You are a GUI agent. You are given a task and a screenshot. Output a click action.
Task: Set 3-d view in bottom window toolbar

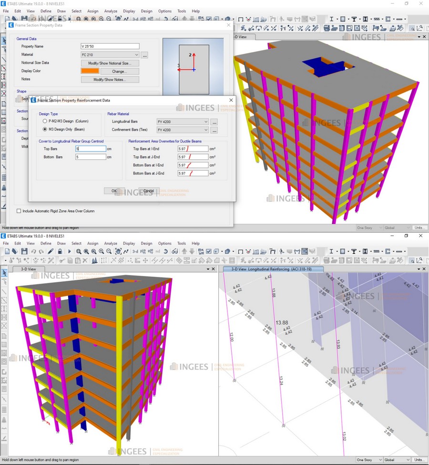[x=135, y=252]
